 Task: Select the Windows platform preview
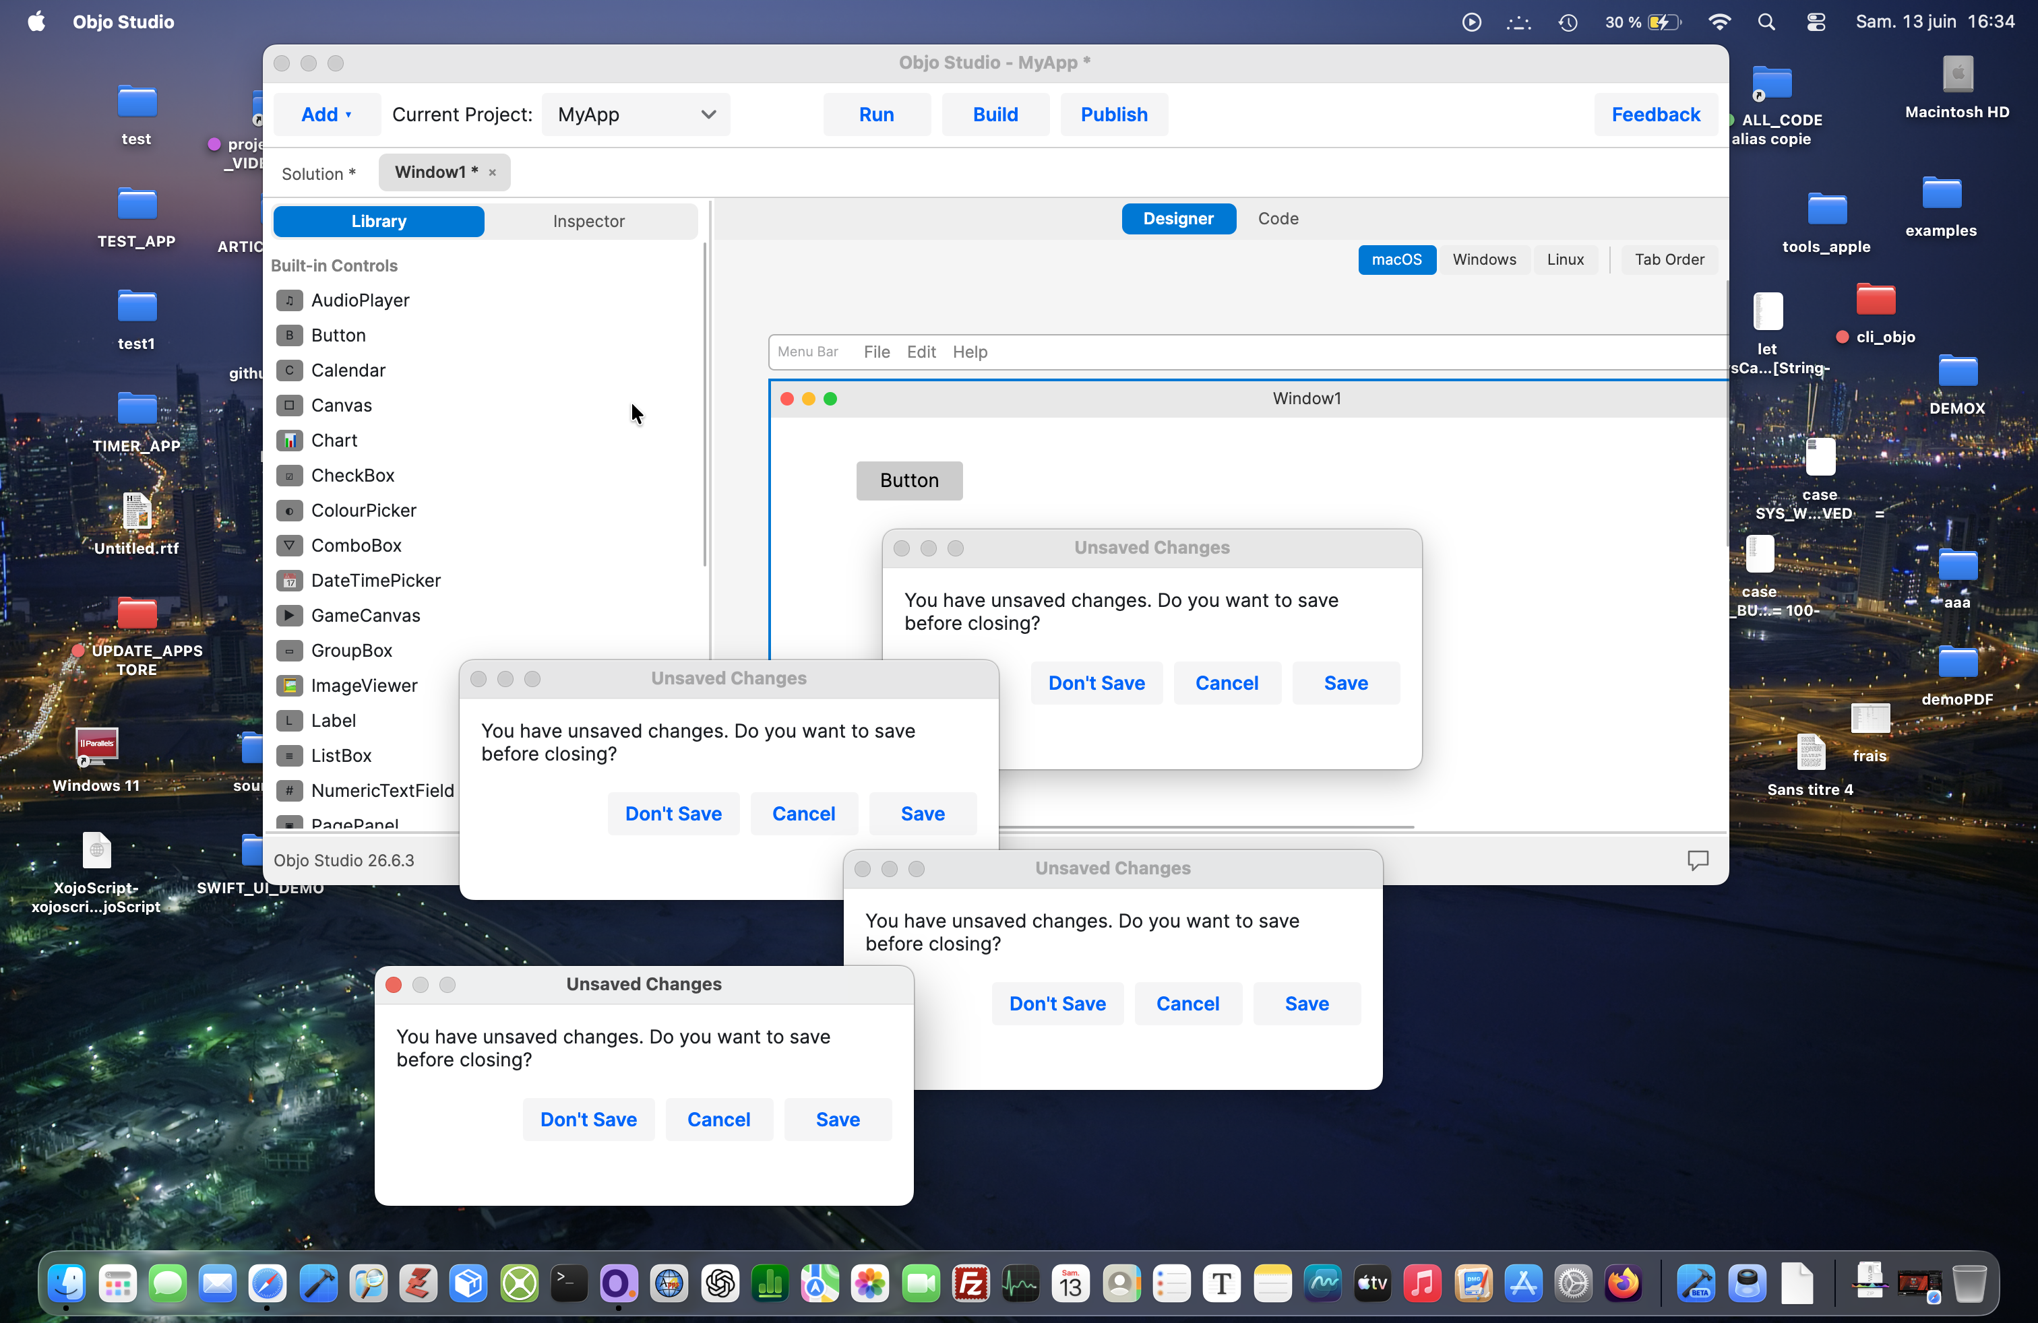[x=1484, y=260]
